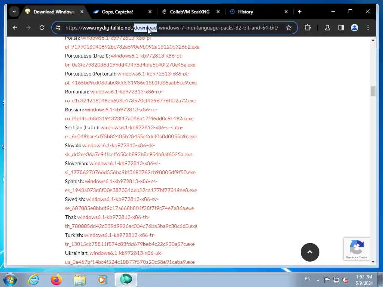Click the scroll-to-top round button
The height and width of the screenshot is (287, 383).
[310, 252]
